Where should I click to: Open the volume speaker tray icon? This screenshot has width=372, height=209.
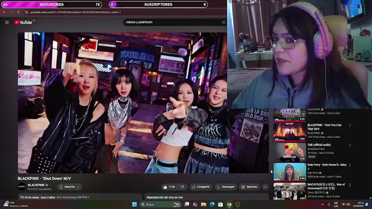coord(348,204)
